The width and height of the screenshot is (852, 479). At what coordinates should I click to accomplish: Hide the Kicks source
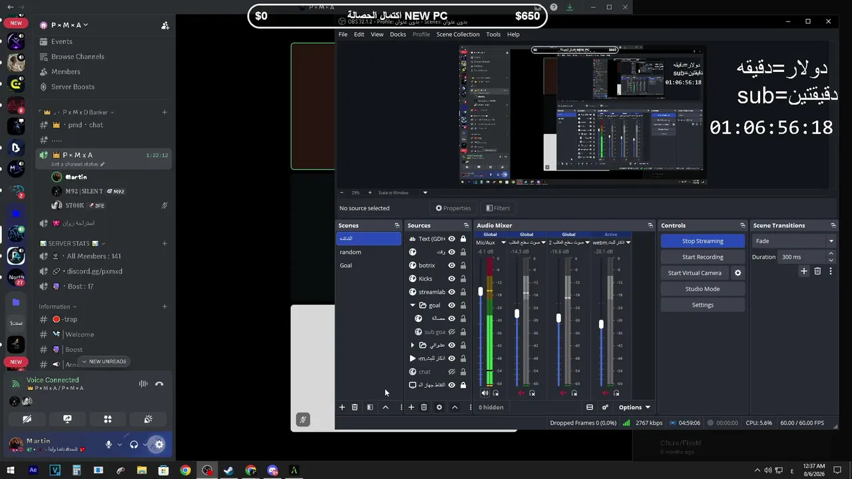pos(452,279)
